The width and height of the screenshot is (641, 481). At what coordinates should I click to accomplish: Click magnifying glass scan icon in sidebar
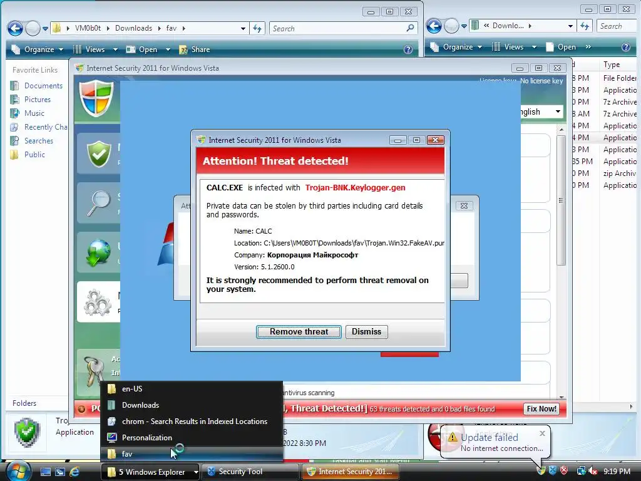click(98, 203)
